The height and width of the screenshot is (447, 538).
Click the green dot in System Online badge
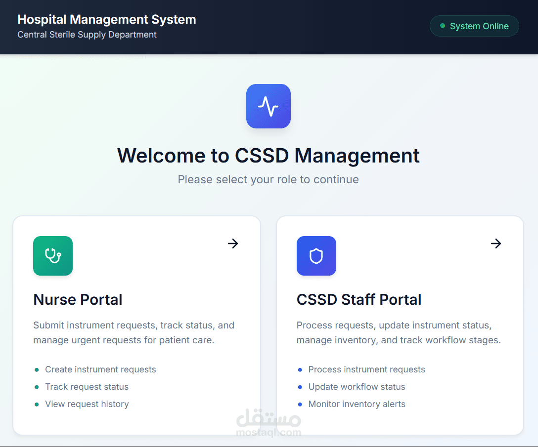pyautogui.click(x=443, y=26)
